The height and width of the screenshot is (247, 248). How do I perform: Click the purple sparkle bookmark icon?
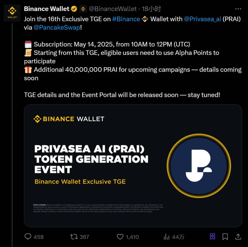(212, 237)
